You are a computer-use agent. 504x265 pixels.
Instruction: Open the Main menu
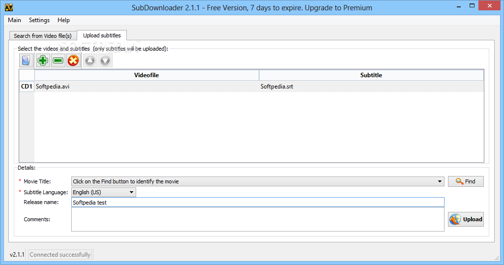(x=14, y=20)
